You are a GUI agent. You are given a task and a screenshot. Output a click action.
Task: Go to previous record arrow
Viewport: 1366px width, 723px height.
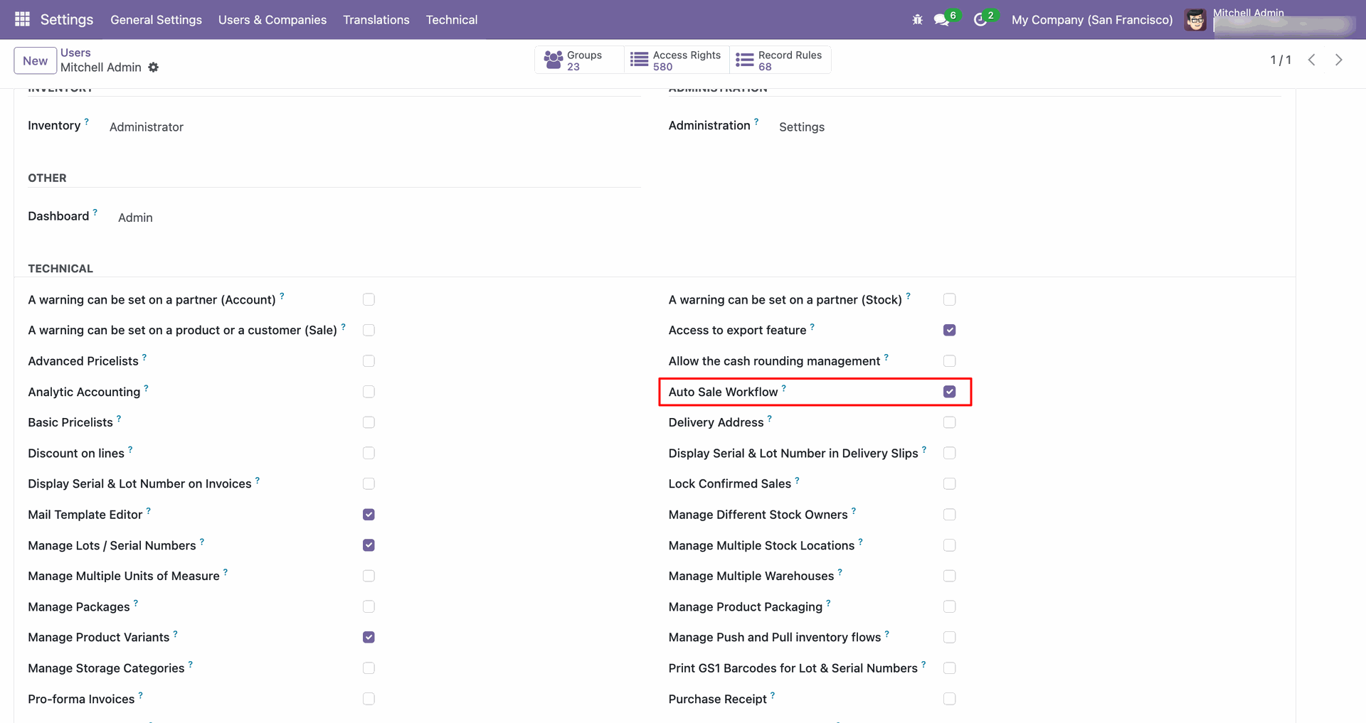click(1312, 60)
